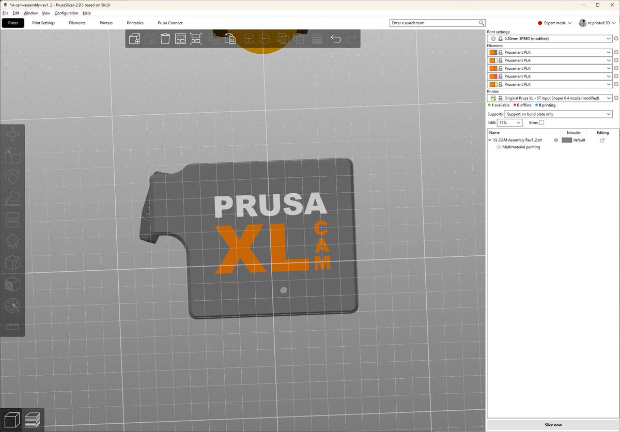Click the gear icon next to Print settings preset
Viewport: 620px width, 432px height.
(x=616, y=39)
